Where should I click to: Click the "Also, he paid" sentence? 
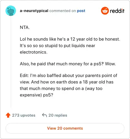coord(68,64)
